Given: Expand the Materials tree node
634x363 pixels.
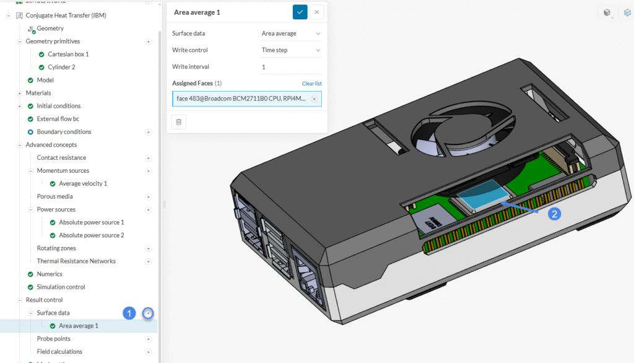Looking at the screenshot, I should [x=20, y=93].
